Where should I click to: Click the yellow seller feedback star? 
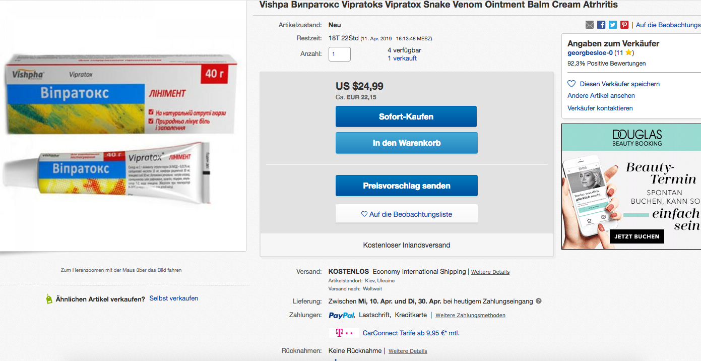[x=628, y=52]
